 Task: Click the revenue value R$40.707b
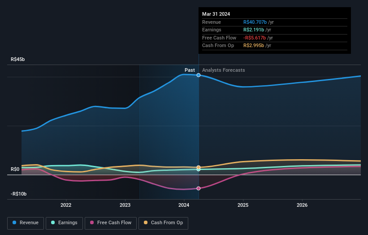pos(255,22)
